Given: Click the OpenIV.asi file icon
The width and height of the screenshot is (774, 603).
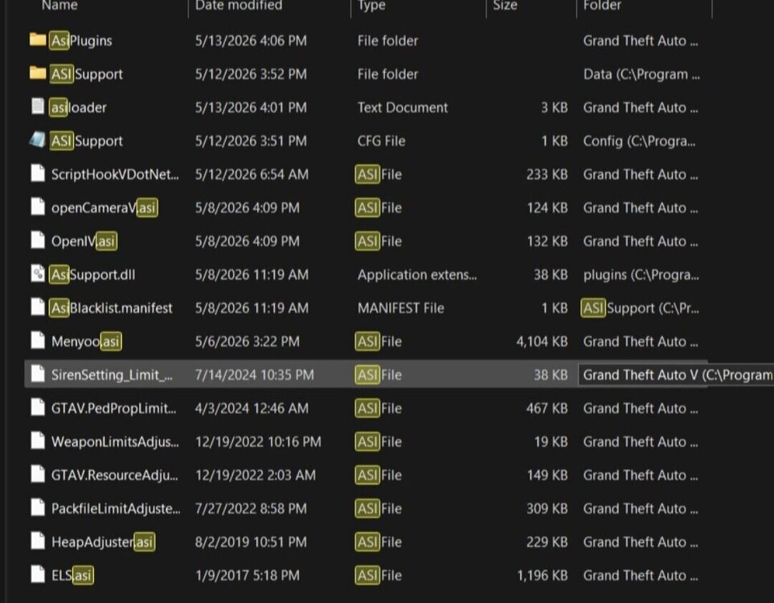Looking at the screenshot, I should click(38, 240).
